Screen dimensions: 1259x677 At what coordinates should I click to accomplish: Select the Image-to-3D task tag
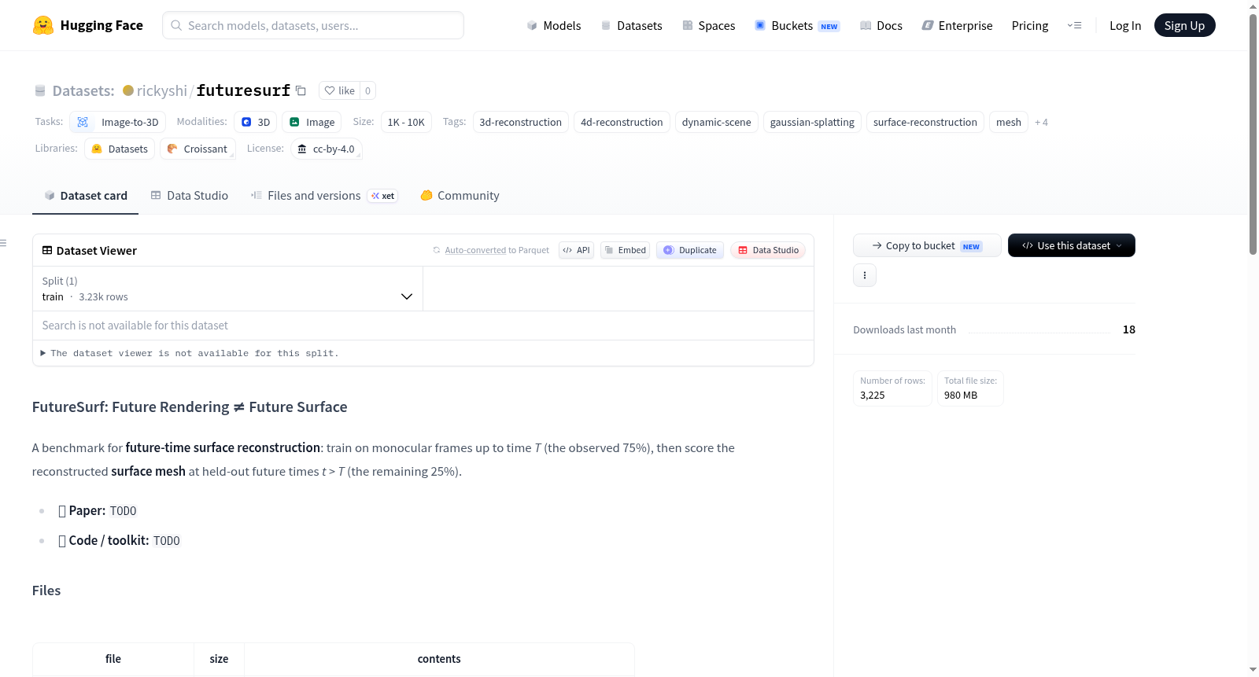tap(118, 122)
